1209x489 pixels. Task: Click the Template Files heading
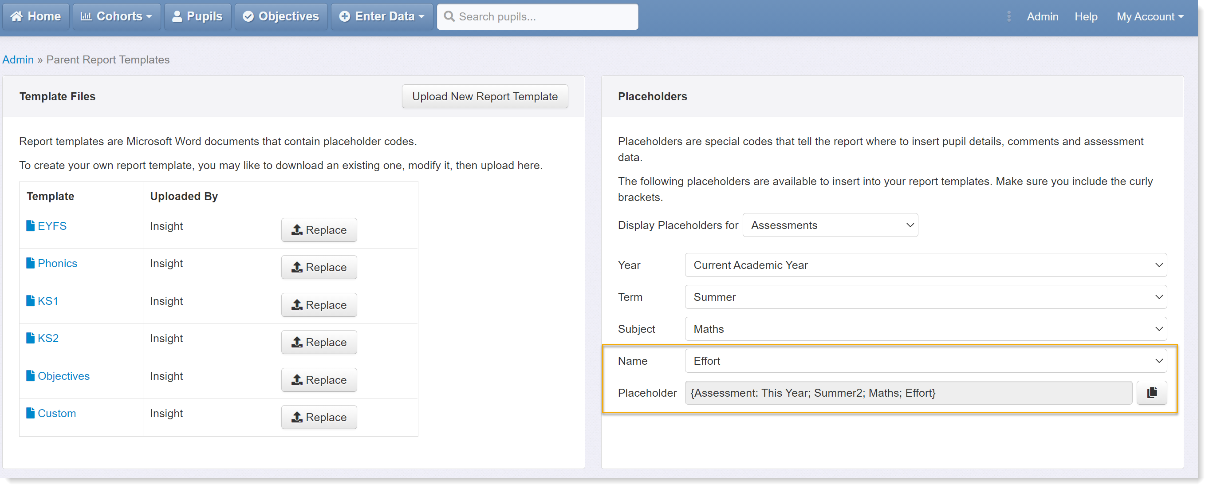click(x=57, y=96)
